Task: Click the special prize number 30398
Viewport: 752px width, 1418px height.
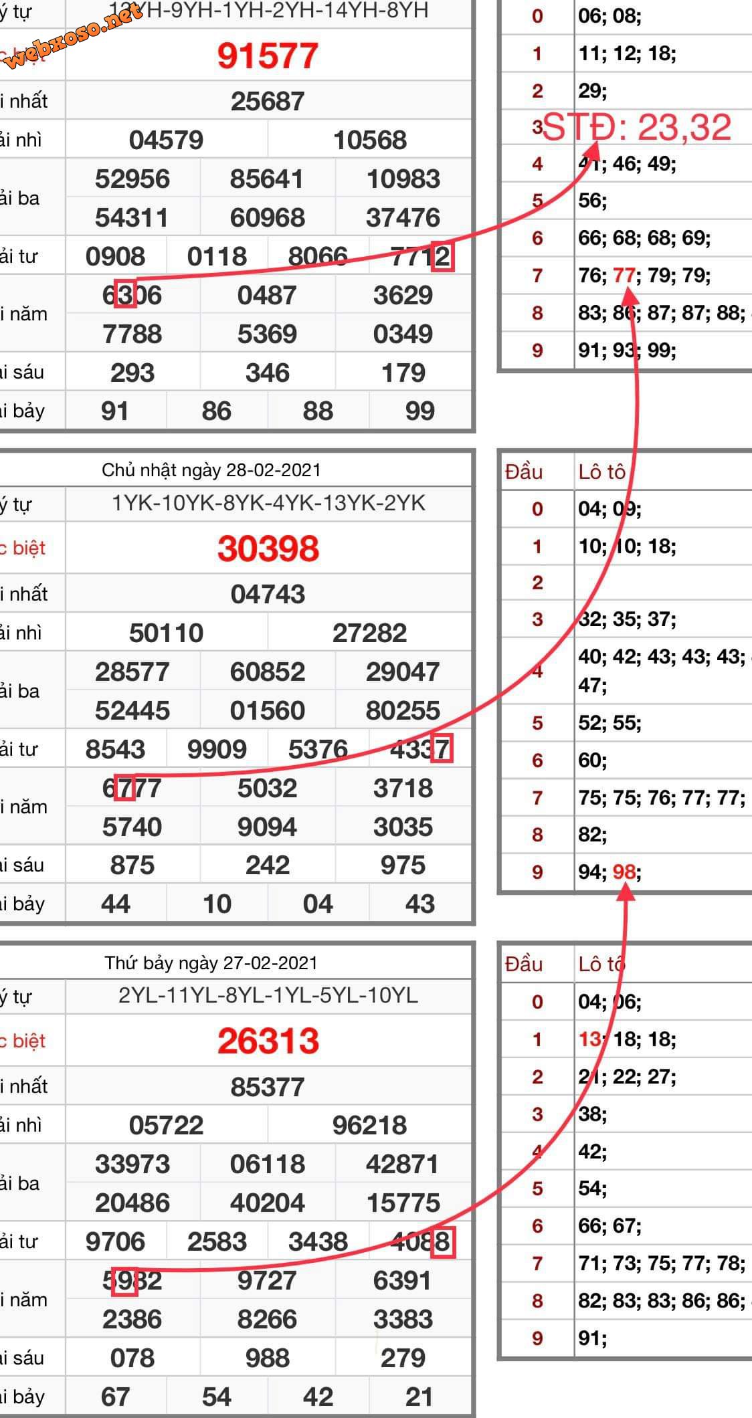Action: tap(268, 549)
